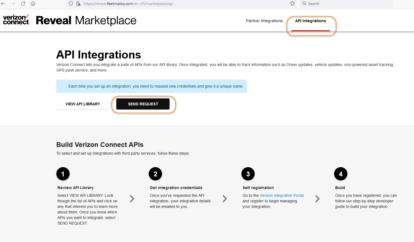Viewport: 414px width, 242px height.
Task: Reload the page with refresh icon
Action: [23, 4]
